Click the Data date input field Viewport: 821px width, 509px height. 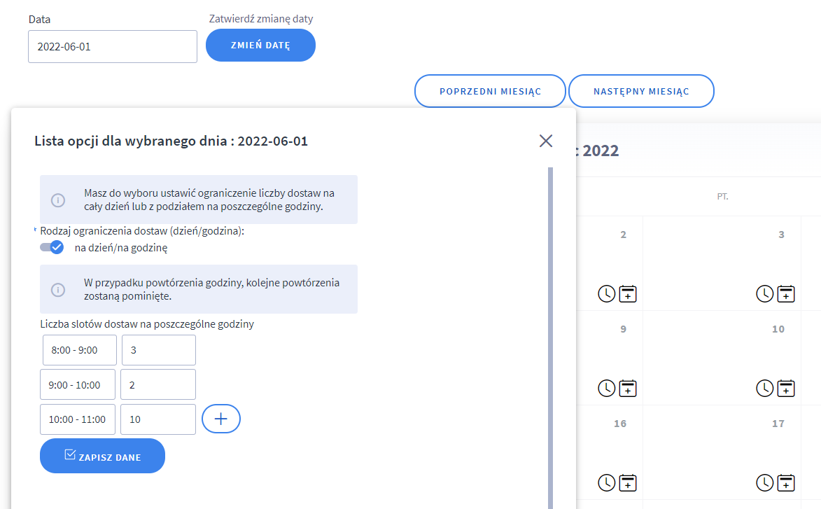coord(113,47)
